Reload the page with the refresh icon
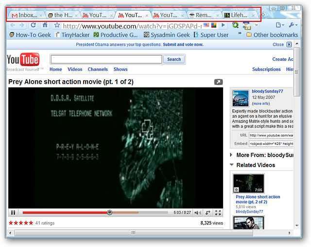Image resolution: width=311 pixels, height=247 pixels. click(33, 25)
